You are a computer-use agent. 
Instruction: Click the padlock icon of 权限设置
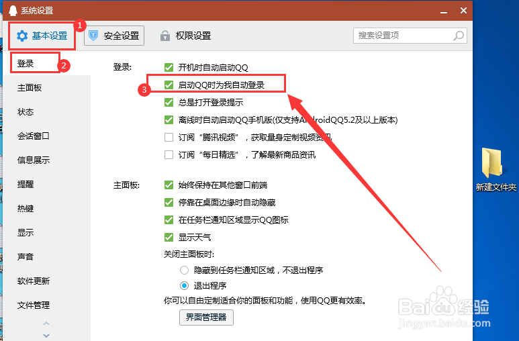point(165,36)
